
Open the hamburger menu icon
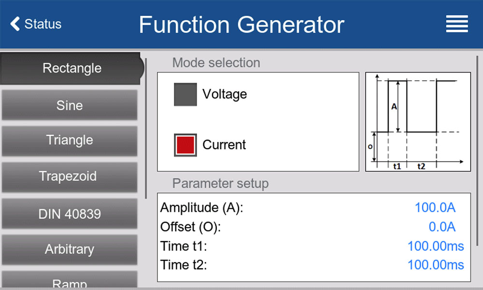point(457,24)
